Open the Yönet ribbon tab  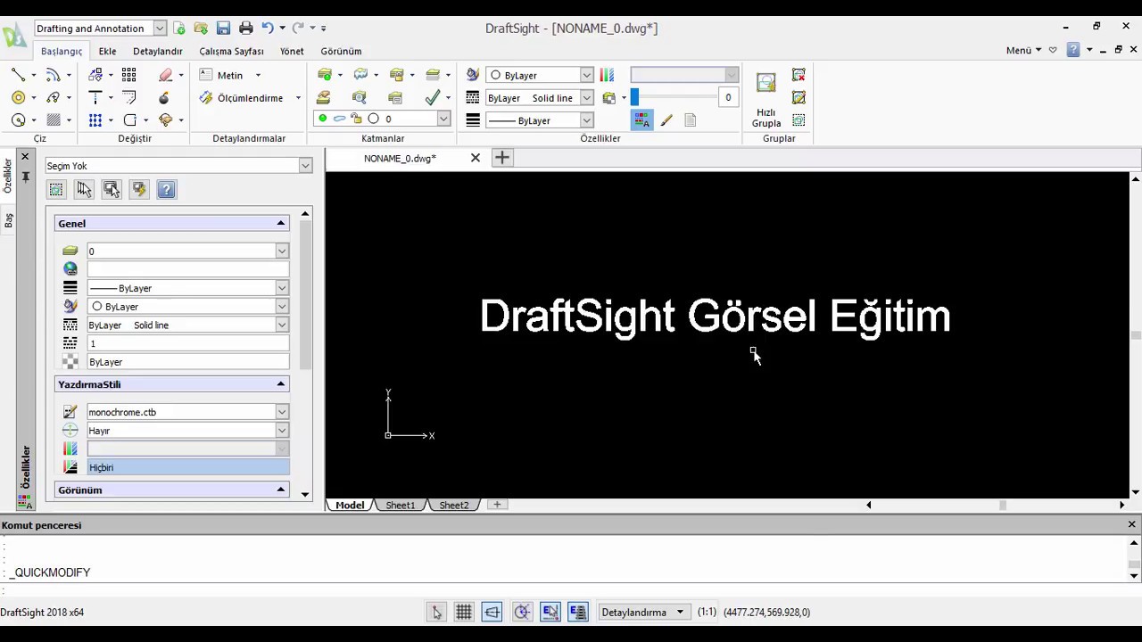tap(292, 51)
